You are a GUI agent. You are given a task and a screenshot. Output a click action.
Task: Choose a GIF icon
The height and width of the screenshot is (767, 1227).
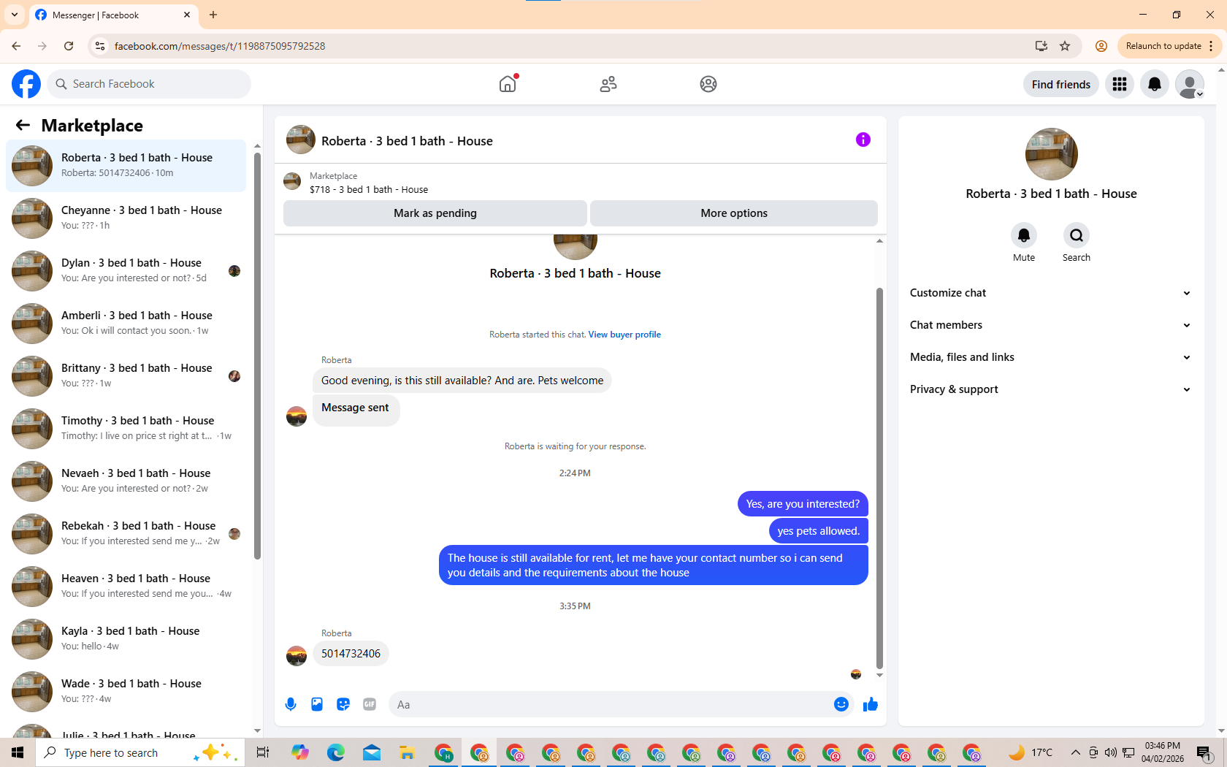370,704
